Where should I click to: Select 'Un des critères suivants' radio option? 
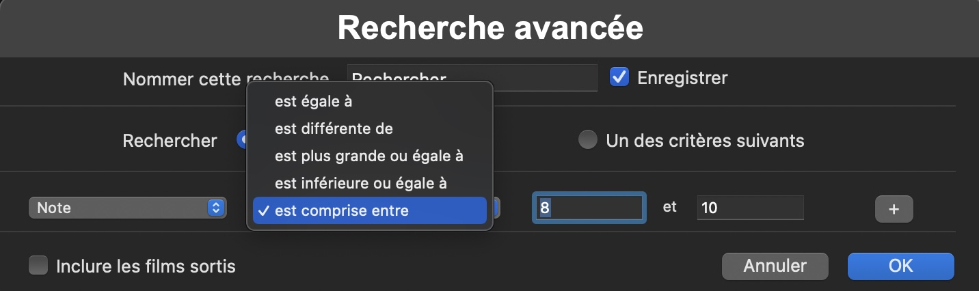[587, 141]
